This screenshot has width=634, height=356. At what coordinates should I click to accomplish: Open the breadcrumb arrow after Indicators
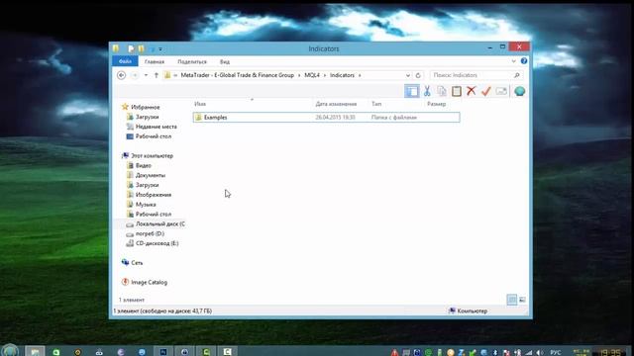click(360, 75)
